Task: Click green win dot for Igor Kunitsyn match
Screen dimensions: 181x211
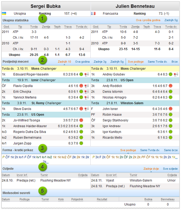Action: [170, 132]
